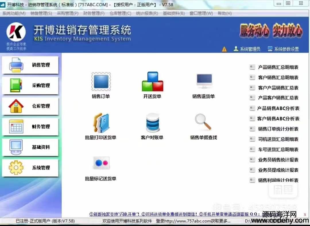Click the 系统管理员 user icon
This screenshot has width=310, height=226.
(236, 48)
